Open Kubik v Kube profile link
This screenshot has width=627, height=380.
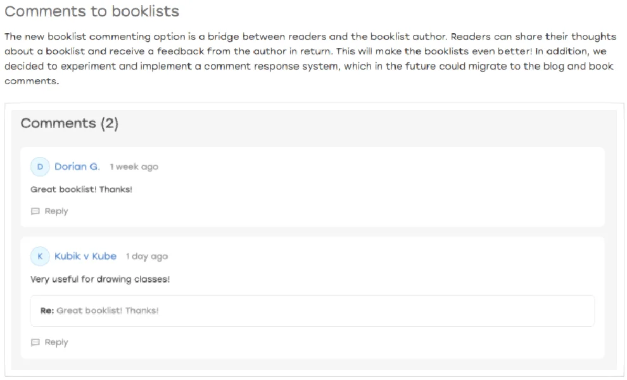tap(85, 256)
